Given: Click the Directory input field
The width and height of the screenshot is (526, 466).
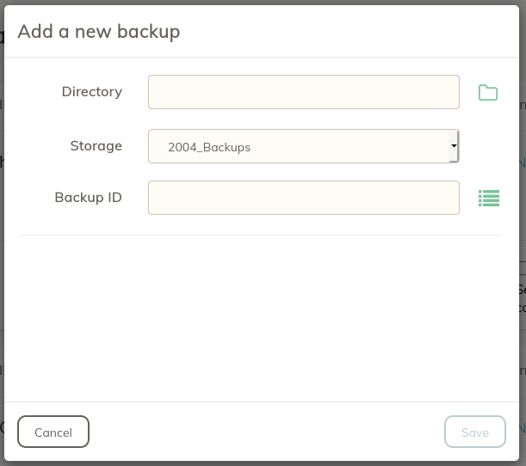Looking at the screenshot, I should click(304, 92).
